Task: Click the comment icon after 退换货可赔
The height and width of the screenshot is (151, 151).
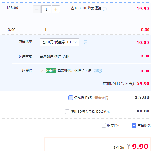Action: point(96,71)
